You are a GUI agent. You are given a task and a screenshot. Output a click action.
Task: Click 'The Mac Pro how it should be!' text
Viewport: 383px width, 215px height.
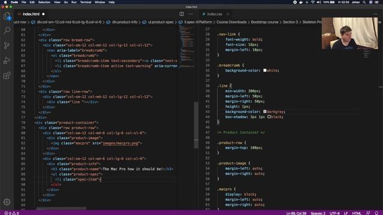[133, 169]
